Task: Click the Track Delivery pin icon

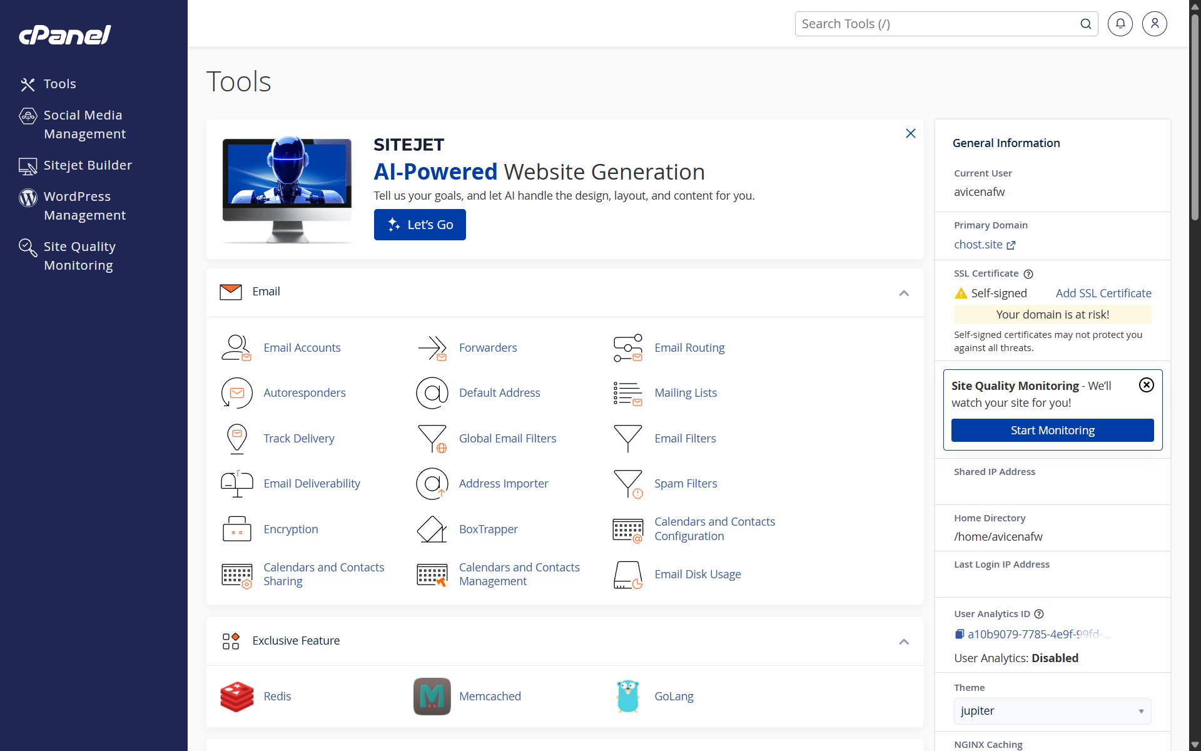Action: click(236, 438)
